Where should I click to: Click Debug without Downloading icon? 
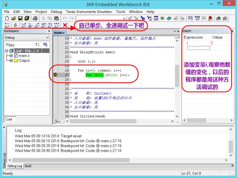click(x=225, y=18)
